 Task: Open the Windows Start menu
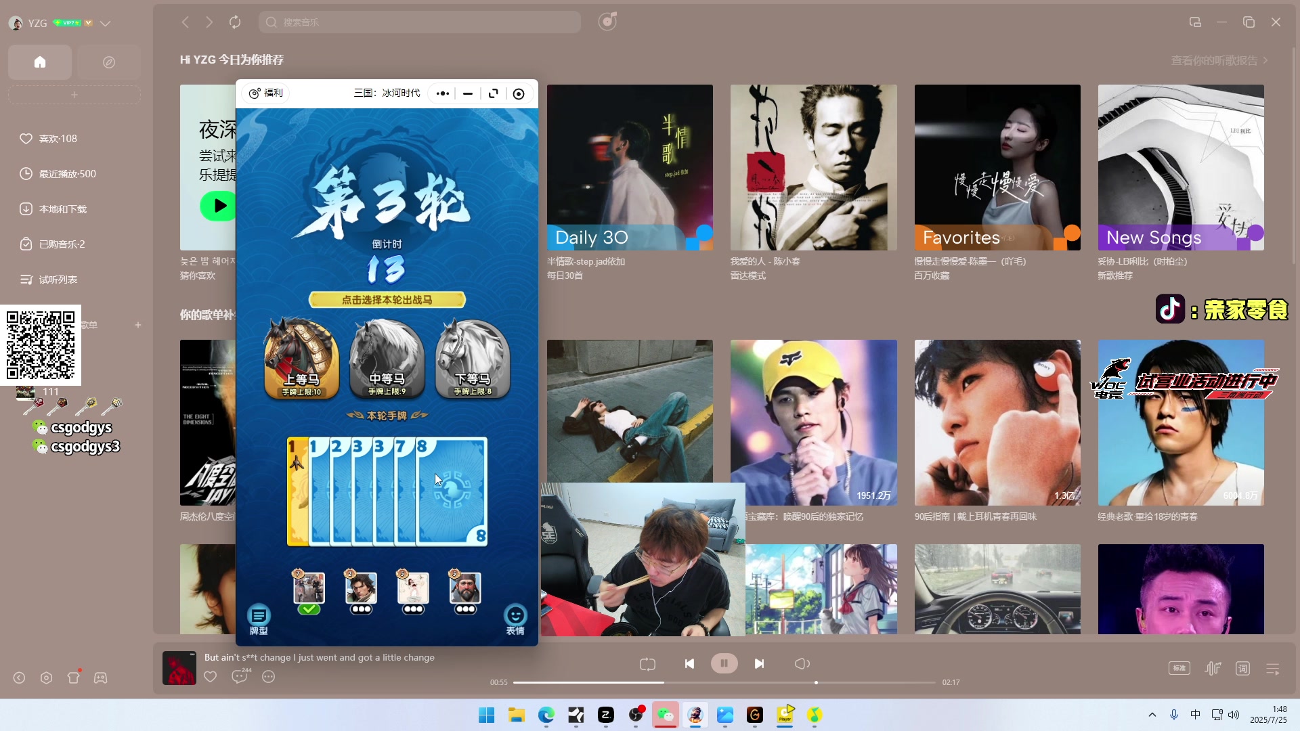pyautogui.click(x=486, y=715)
